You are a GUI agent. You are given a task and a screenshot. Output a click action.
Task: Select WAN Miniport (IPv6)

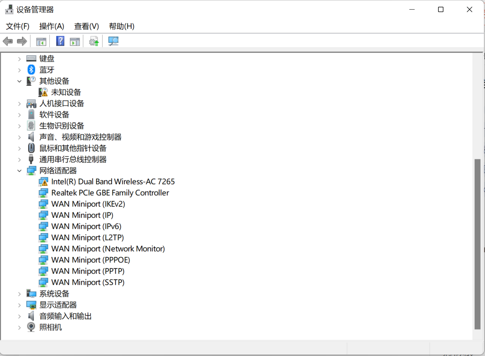86,226
